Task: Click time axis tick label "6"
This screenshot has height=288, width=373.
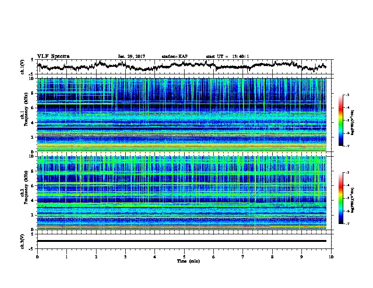Action: coord(214,257)
